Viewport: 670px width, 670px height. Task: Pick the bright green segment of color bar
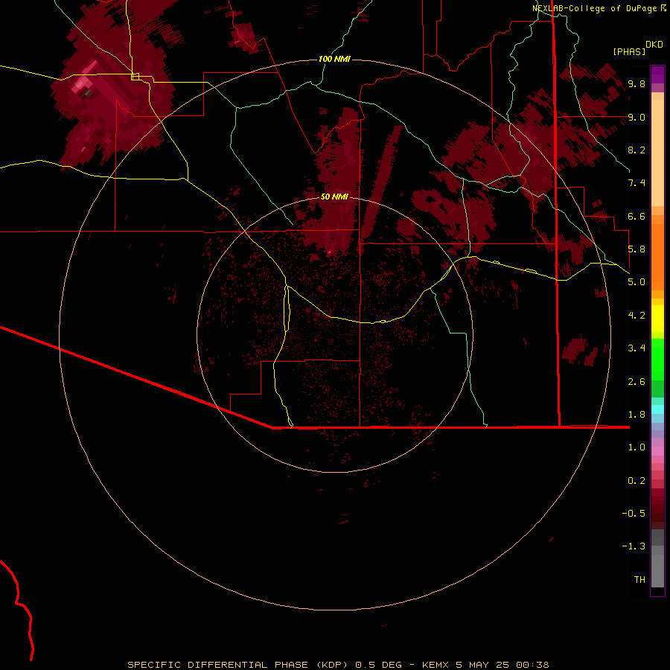657,359
